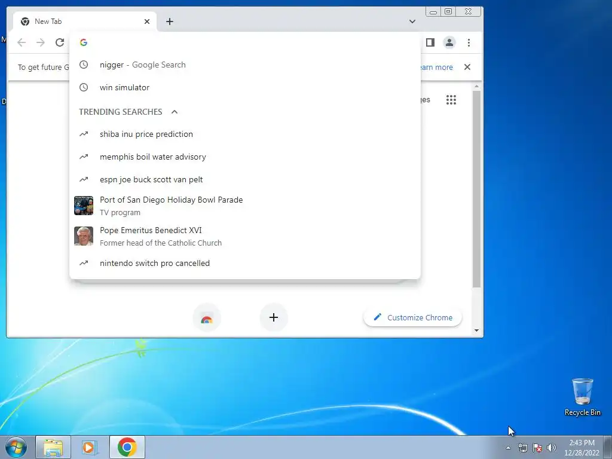This screenshot has width=612, height=459.
Task: Click the forward navigation arrow
Action: pos(41,42)
